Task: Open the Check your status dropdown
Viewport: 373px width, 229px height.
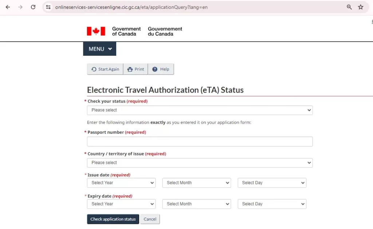Action: point(200,110)
